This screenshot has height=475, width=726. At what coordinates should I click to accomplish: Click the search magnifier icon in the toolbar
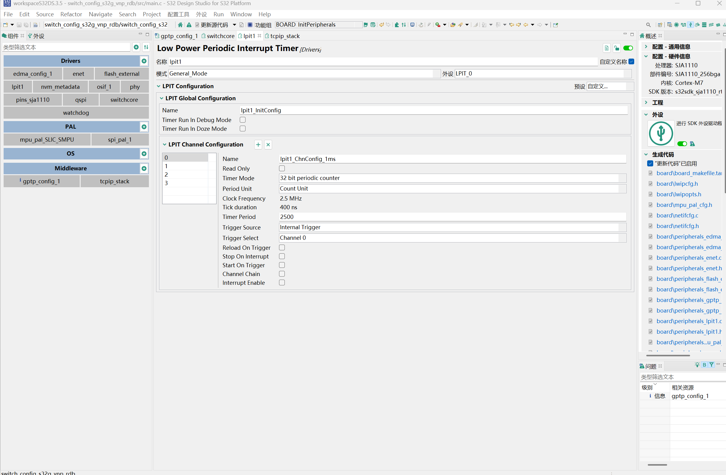pos(648,25)
